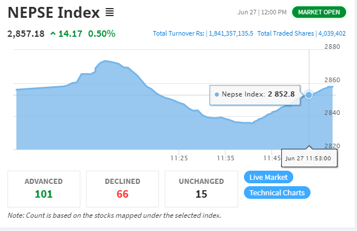Select the ADVANCED count box

[44, 189]
